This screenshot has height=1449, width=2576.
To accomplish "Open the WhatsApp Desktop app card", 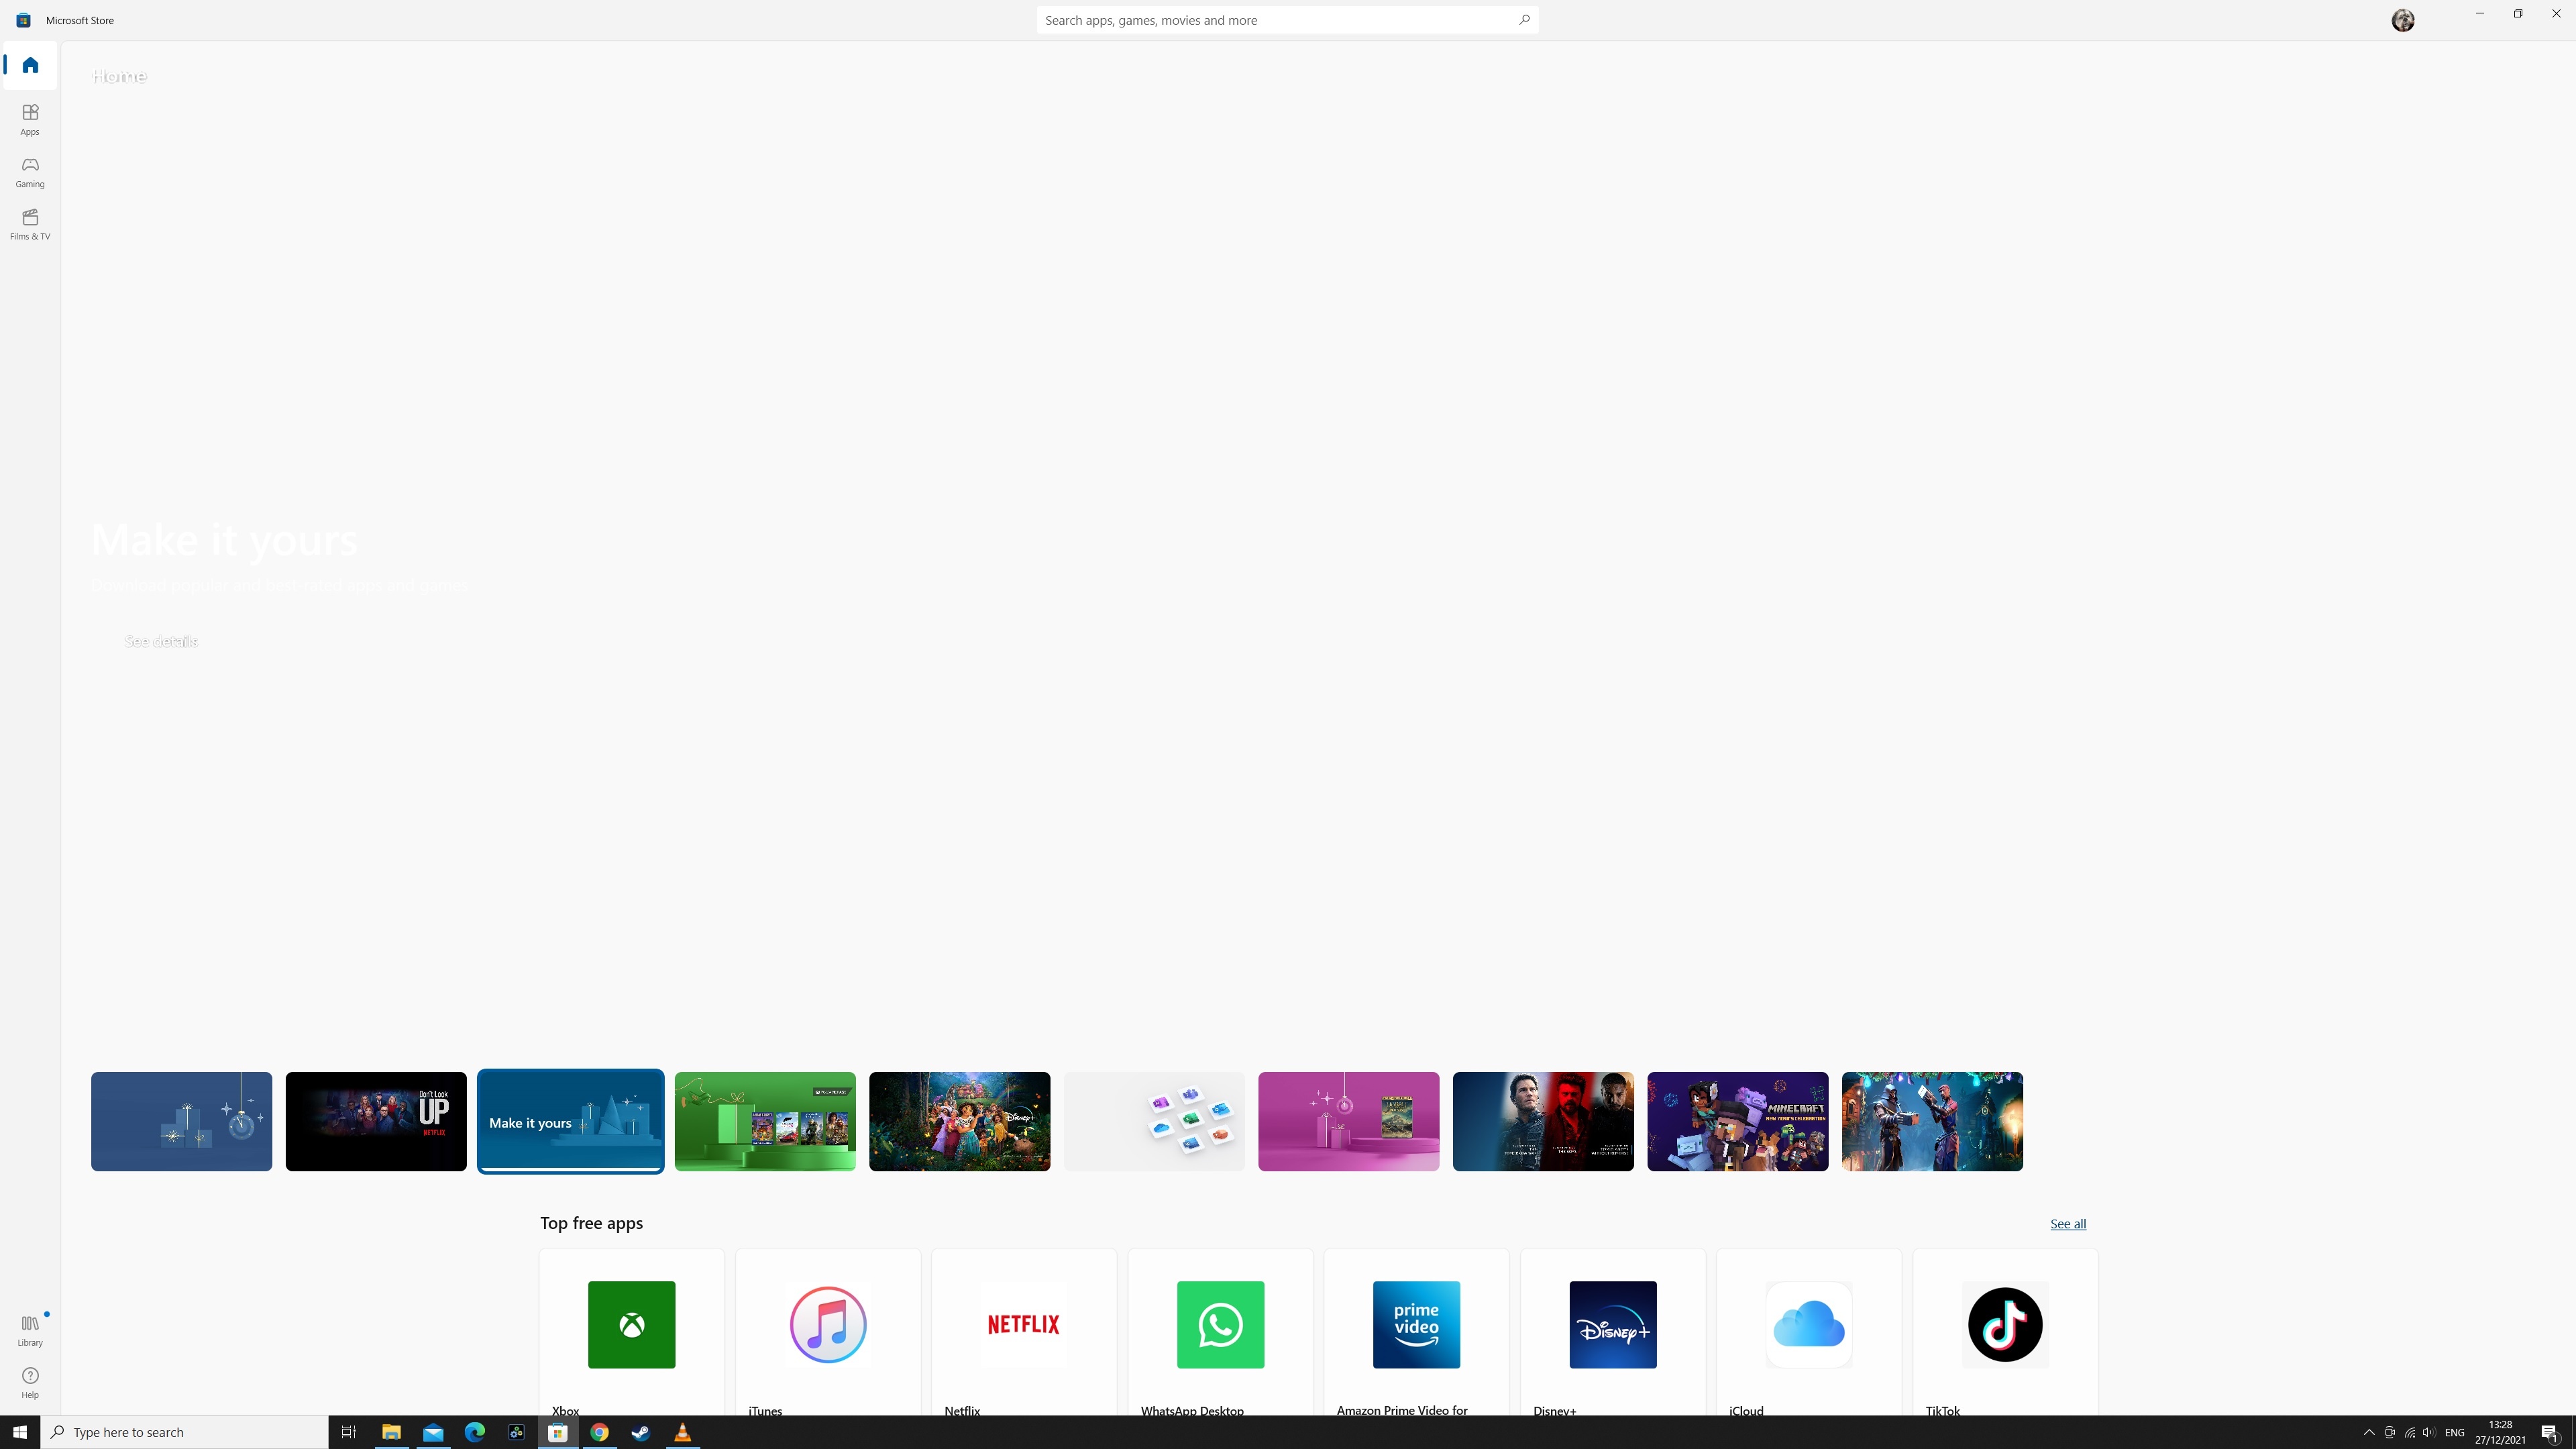I will (x=1220, y=1332).
